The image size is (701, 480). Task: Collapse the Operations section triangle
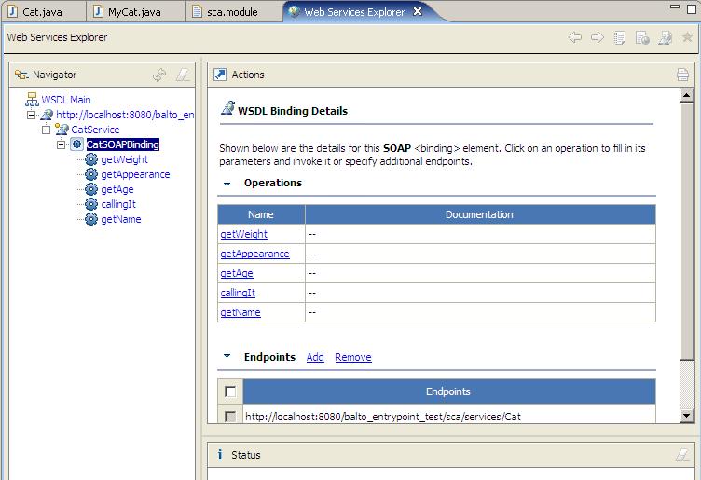pos(227,184)
